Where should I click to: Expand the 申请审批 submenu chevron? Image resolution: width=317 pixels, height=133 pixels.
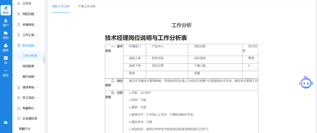click(37, 25)
